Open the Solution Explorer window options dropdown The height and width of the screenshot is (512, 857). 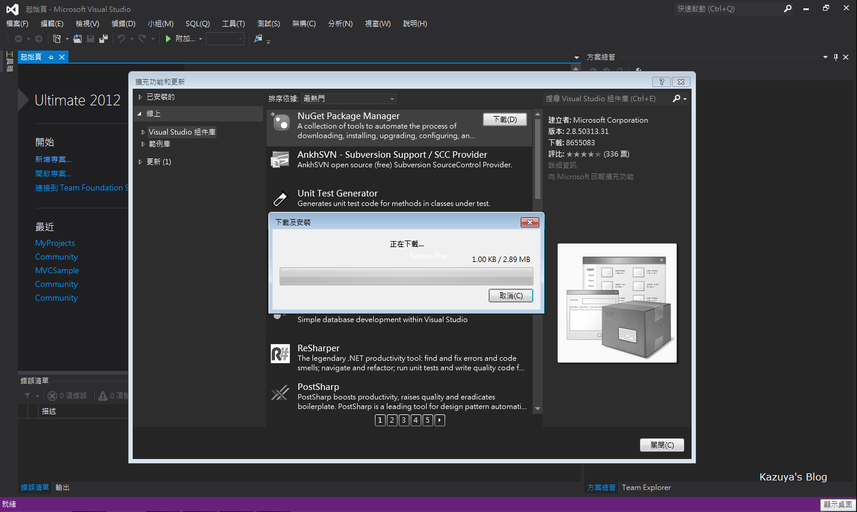(x=825, y=57)
